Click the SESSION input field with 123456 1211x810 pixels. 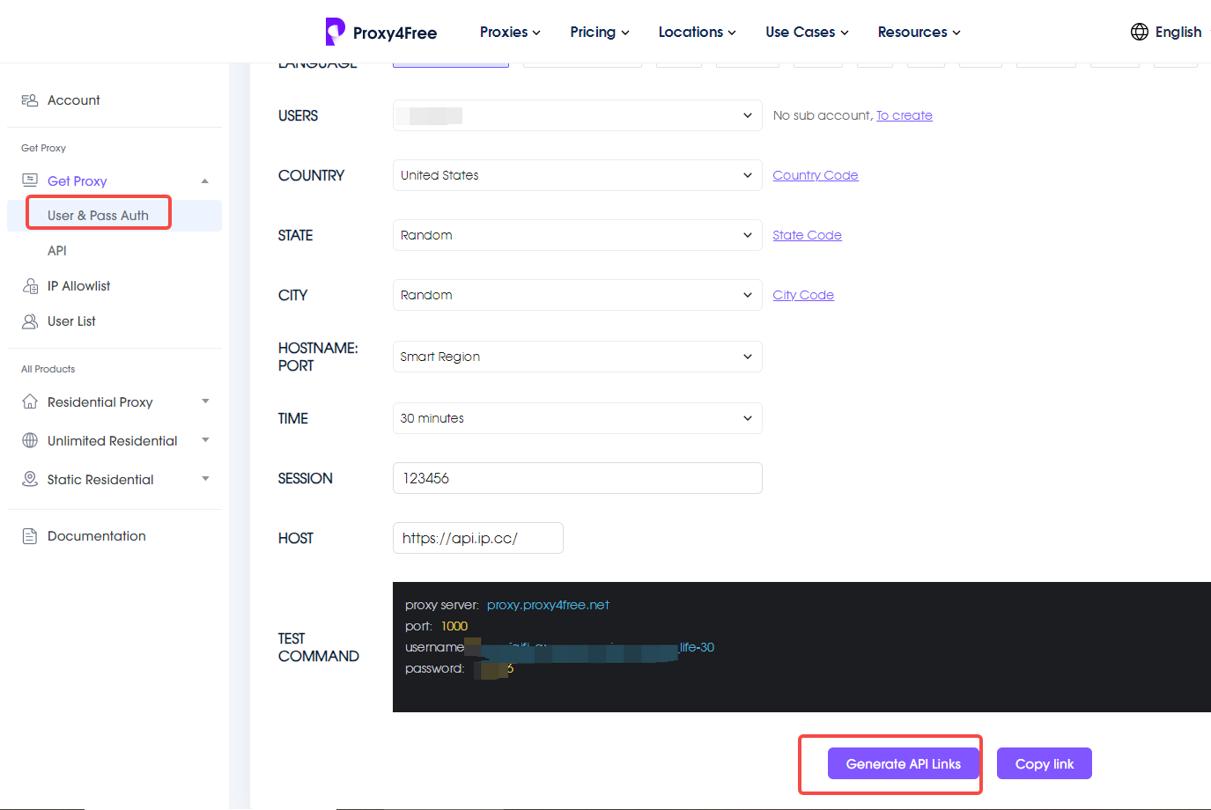(577, 478)
